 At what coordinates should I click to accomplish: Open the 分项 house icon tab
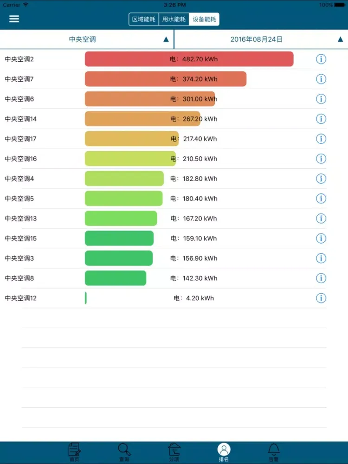pyautogui.click(x=174, y=450)
